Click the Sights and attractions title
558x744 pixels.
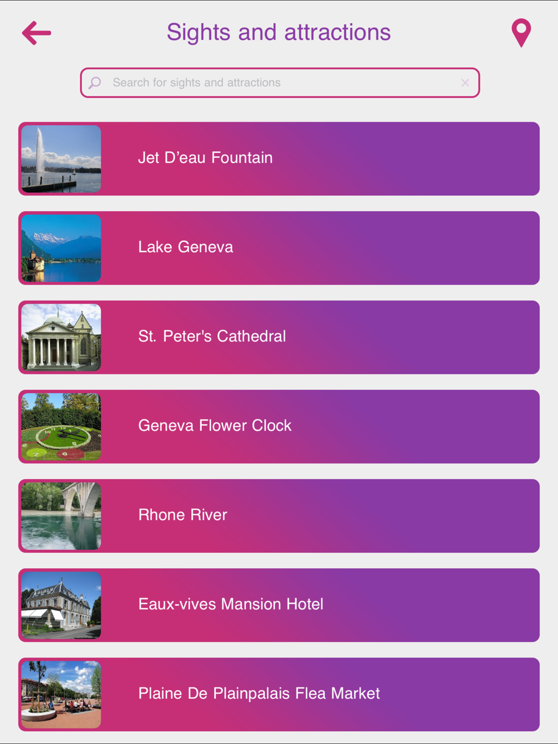[279, 32]
